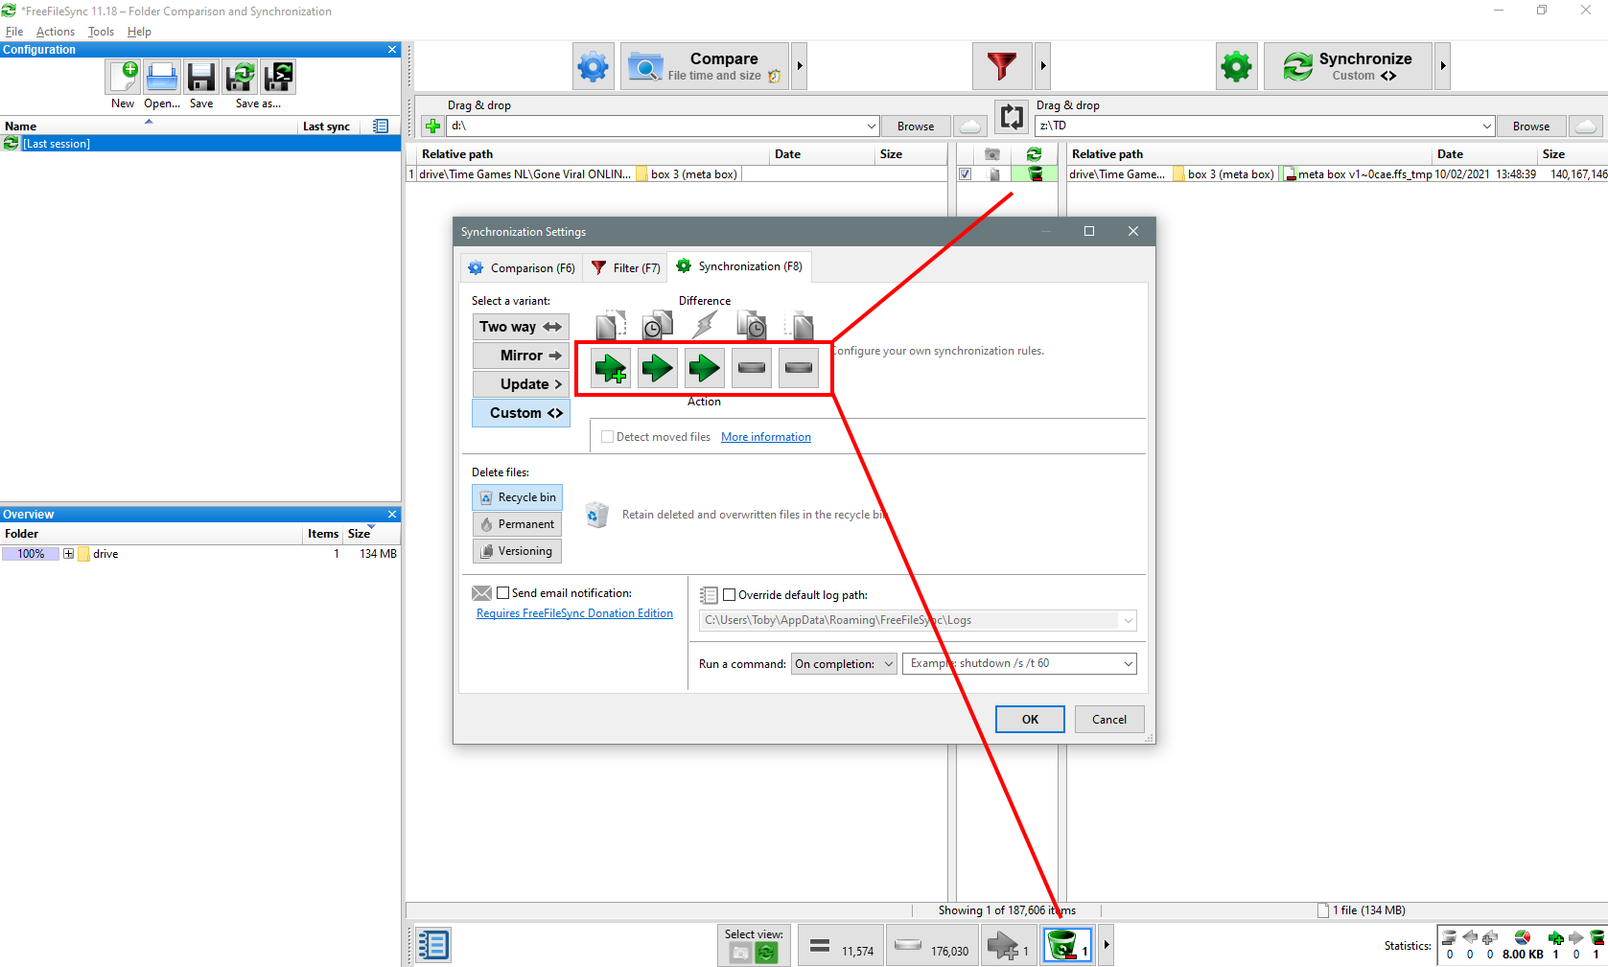Open the Help menu
The width and height of the screenshot is (1608, 967).
139,32
